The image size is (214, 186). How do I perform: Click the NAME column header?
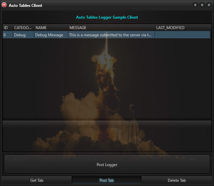tap(51, 28)
